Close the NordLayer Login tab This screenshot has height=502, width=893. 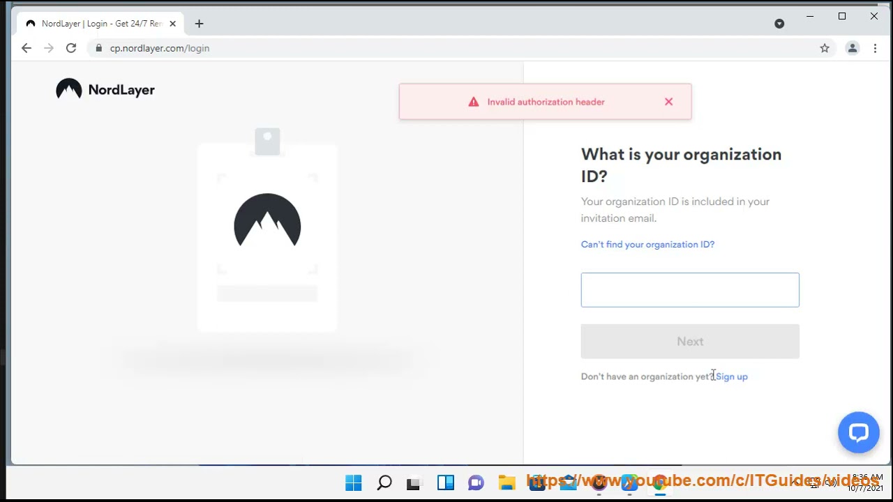[172, 24]
